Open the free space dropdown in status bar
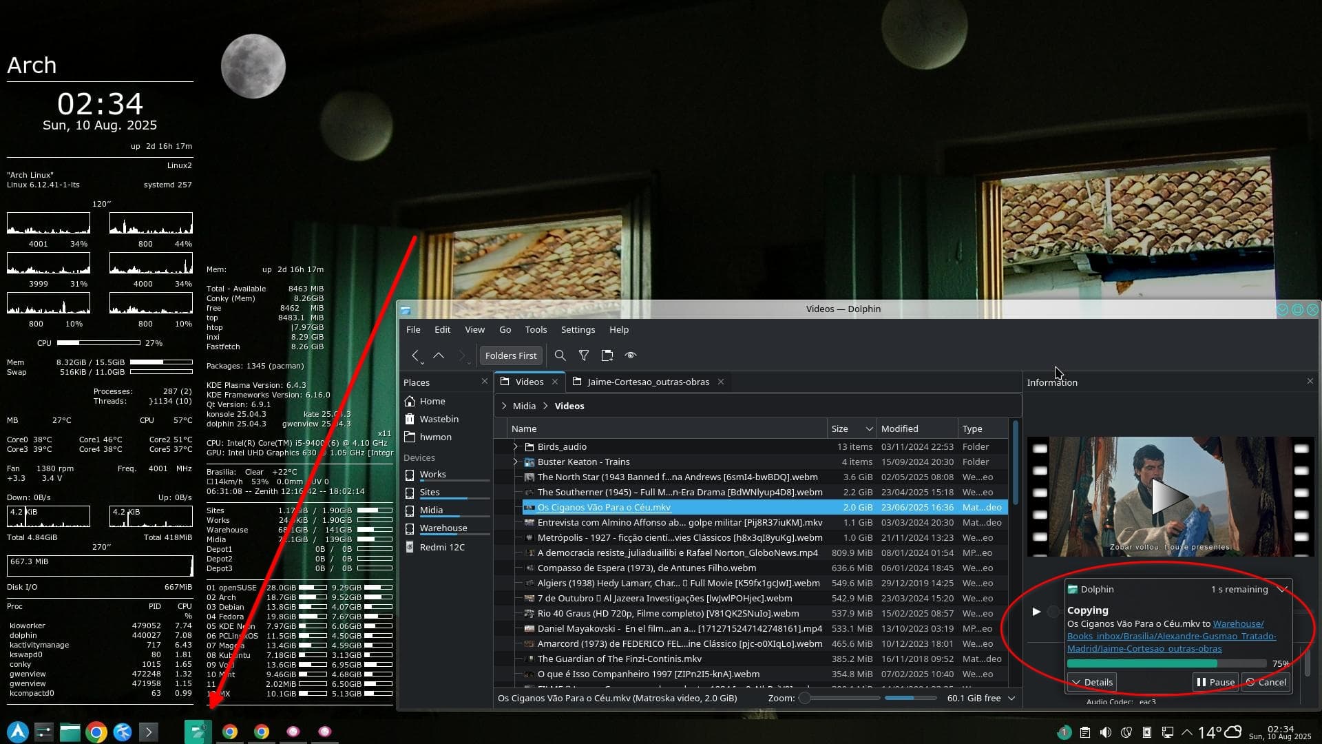This screenshot has height=744, width=1322. (1011, 698)
